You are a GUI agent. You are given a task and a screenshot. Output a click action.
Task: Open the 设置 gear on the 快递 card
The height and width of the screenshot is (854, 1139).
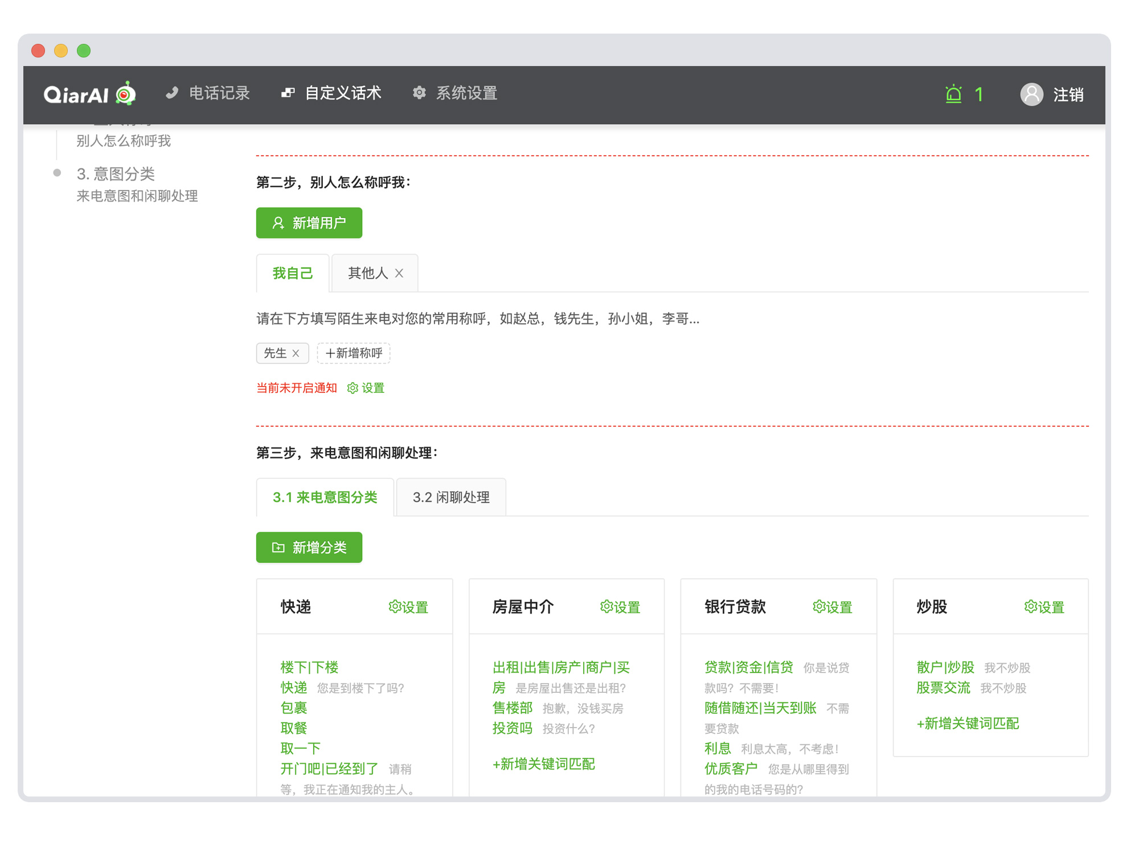click(x=408, y=607)
